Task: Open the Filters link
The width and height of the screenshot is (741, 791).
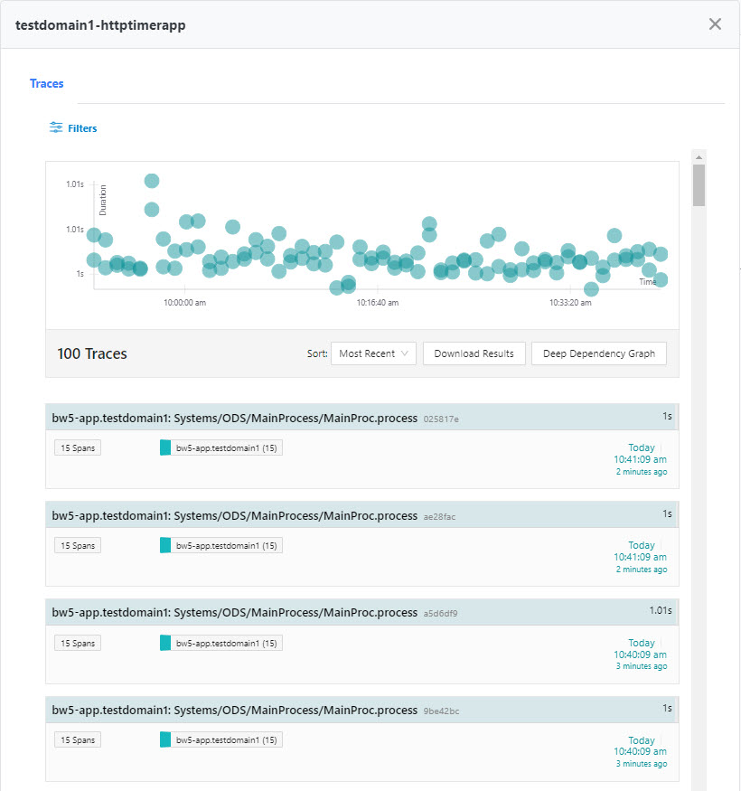Action: (x=82, y=128)
